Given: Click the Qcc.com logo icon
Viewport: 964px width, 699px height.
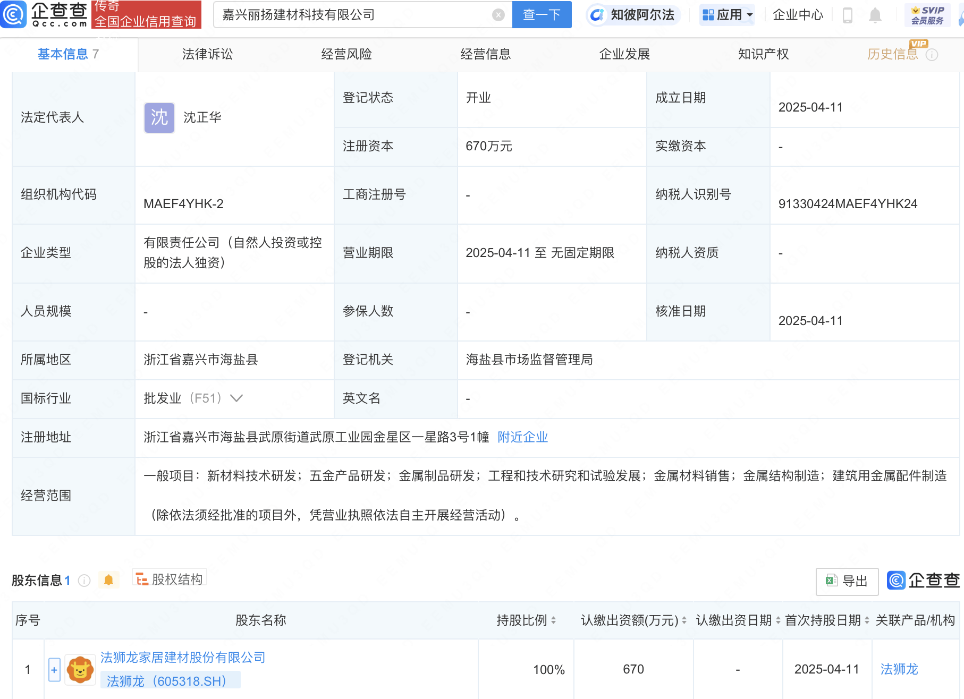Looking at the screenshot, I should (13, 14).
